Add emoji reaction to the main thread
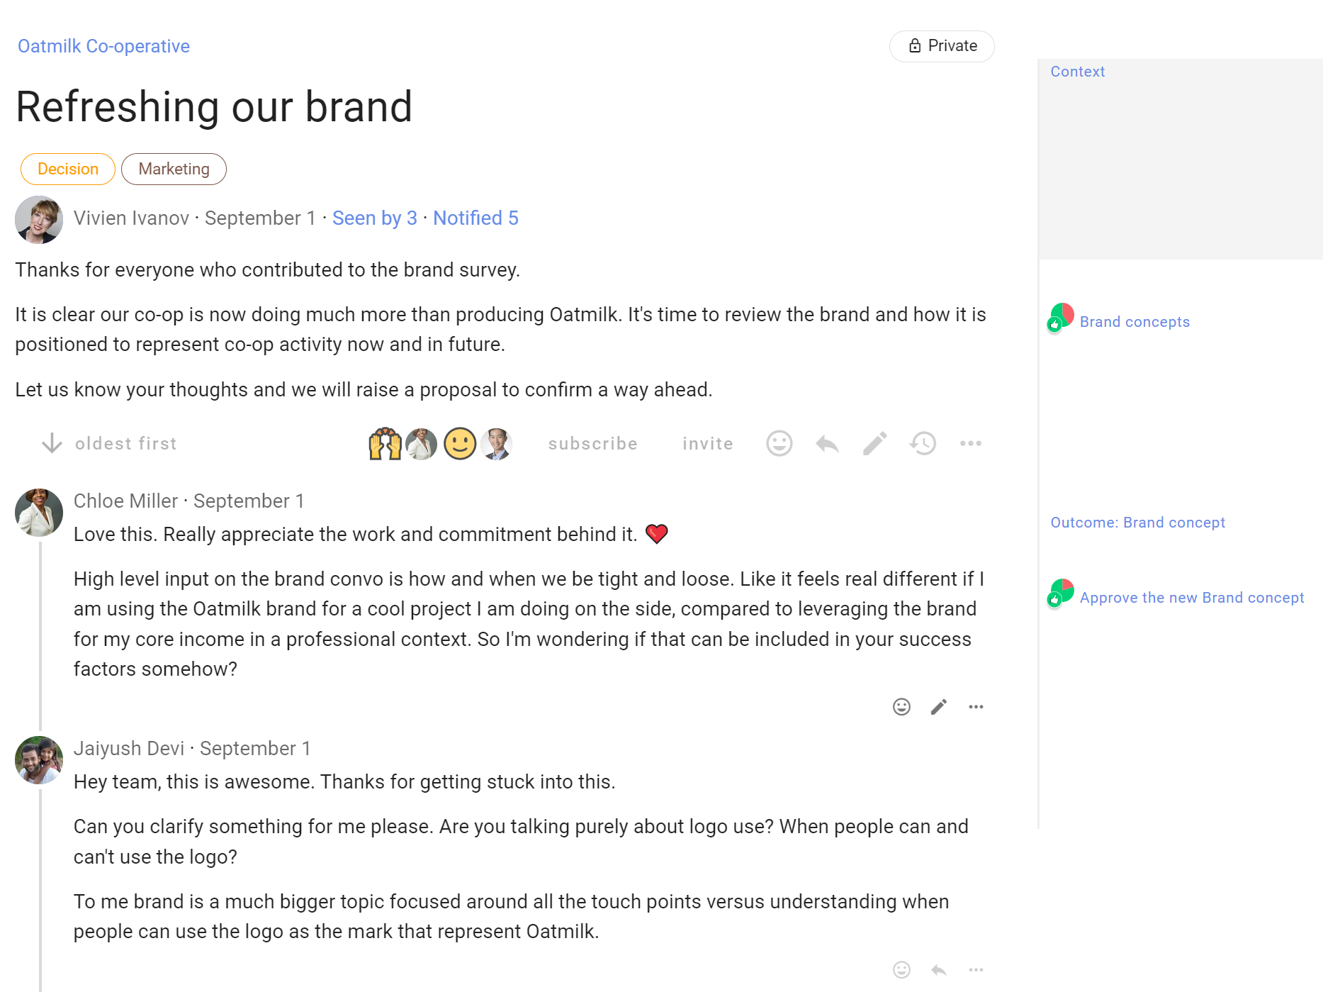 (x=779, y=444)
